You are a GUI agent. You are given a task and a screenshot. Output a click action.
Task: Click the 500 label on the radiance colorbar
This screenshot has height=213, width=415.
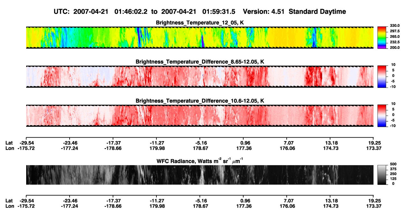[393, 164]
